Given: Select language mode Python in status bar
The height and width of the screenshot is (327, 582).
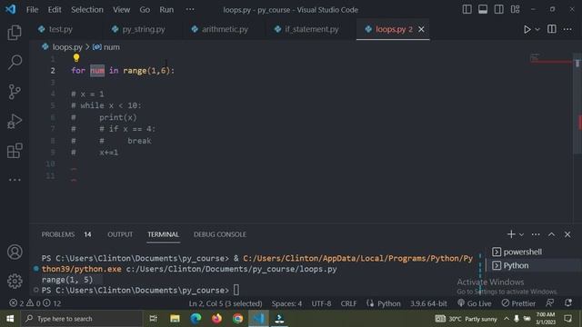Looking at the screenshot, I should click(x=388, y=303).
